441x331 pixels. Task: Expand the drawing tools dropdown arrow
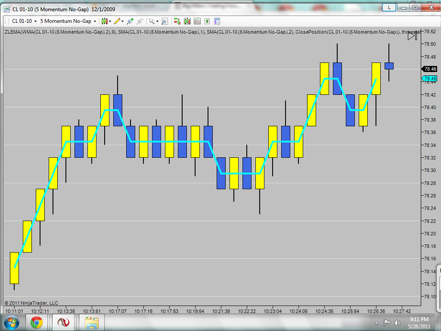coord(122,22)
